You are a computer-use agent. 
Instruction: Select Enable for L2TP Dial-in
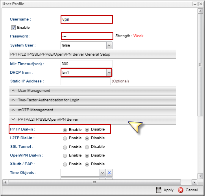pyautogui.click(x=65, y=138)
